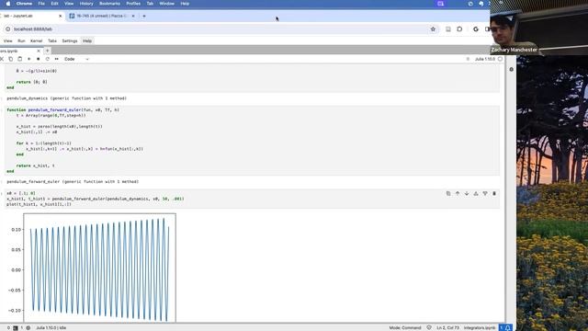Open a new Chrome tab
Image resolution: width=588 pixels, height=331 pixels.
144,16
